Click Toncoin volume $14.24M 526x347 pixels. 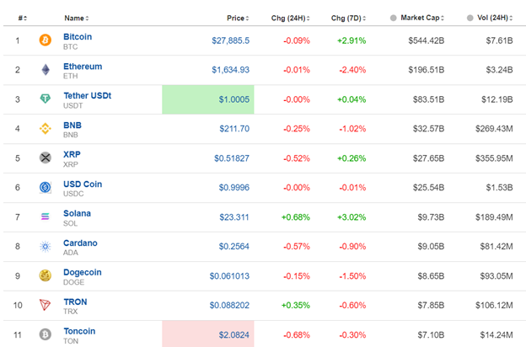click(496, 334)
